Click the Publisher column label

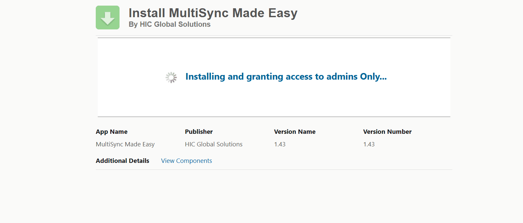tap(199, 132)
